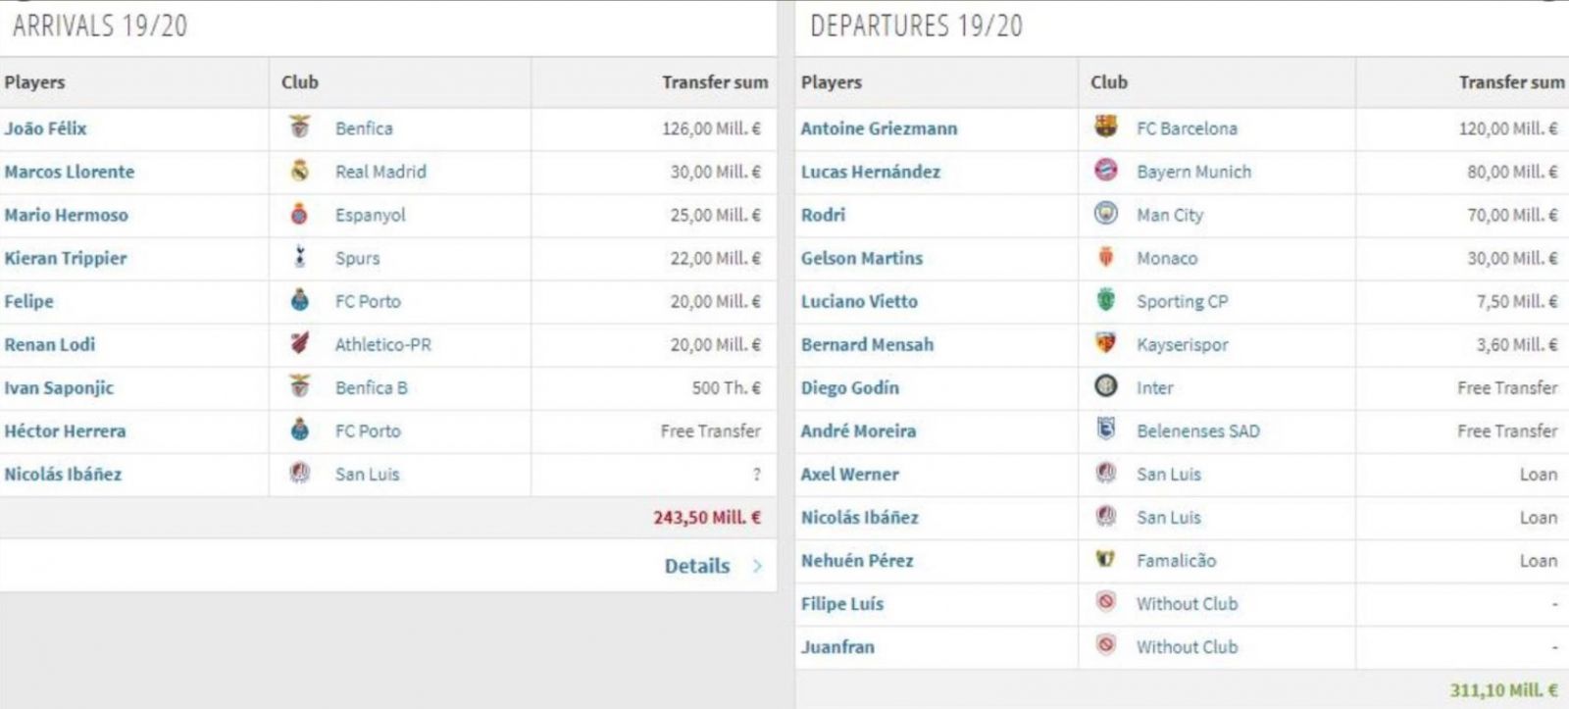Click the Bayern Munich crest icon

1105,171
